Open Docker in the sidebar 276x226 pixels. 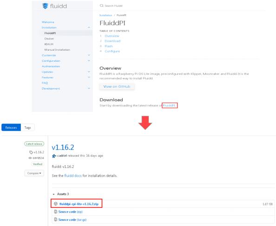tap(49, 39)
